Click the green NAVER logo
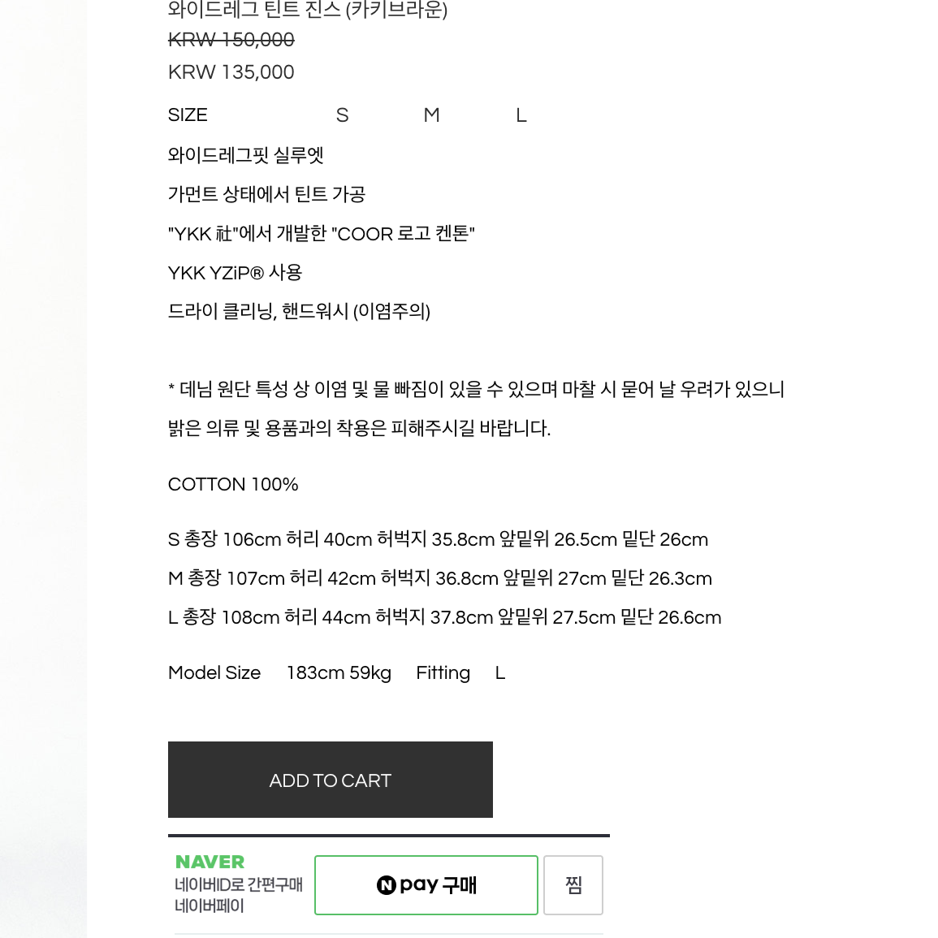This screenshot has width=938, height=938. 210,862
